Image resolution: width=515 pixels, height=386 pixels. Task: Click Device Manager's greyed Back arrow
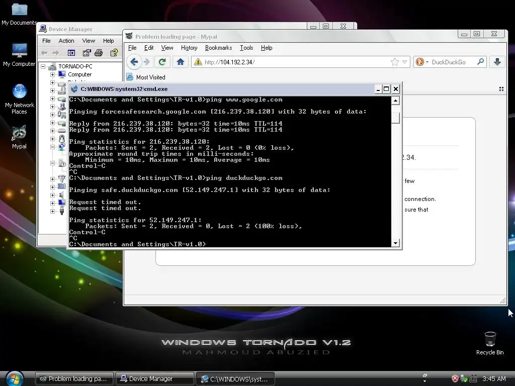coord(45,53)
